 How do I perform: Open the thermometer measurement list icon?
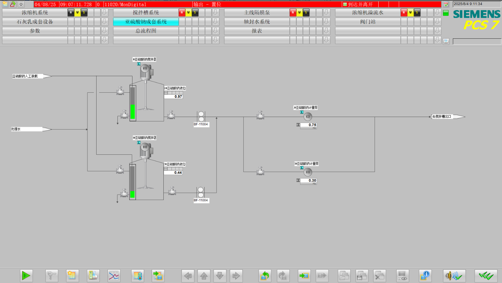137,276
